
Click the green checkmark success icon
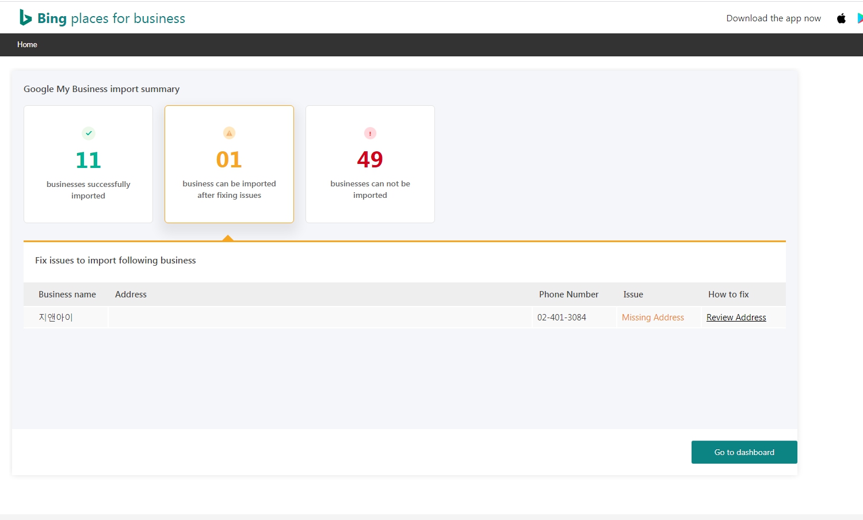pos(89,133)
